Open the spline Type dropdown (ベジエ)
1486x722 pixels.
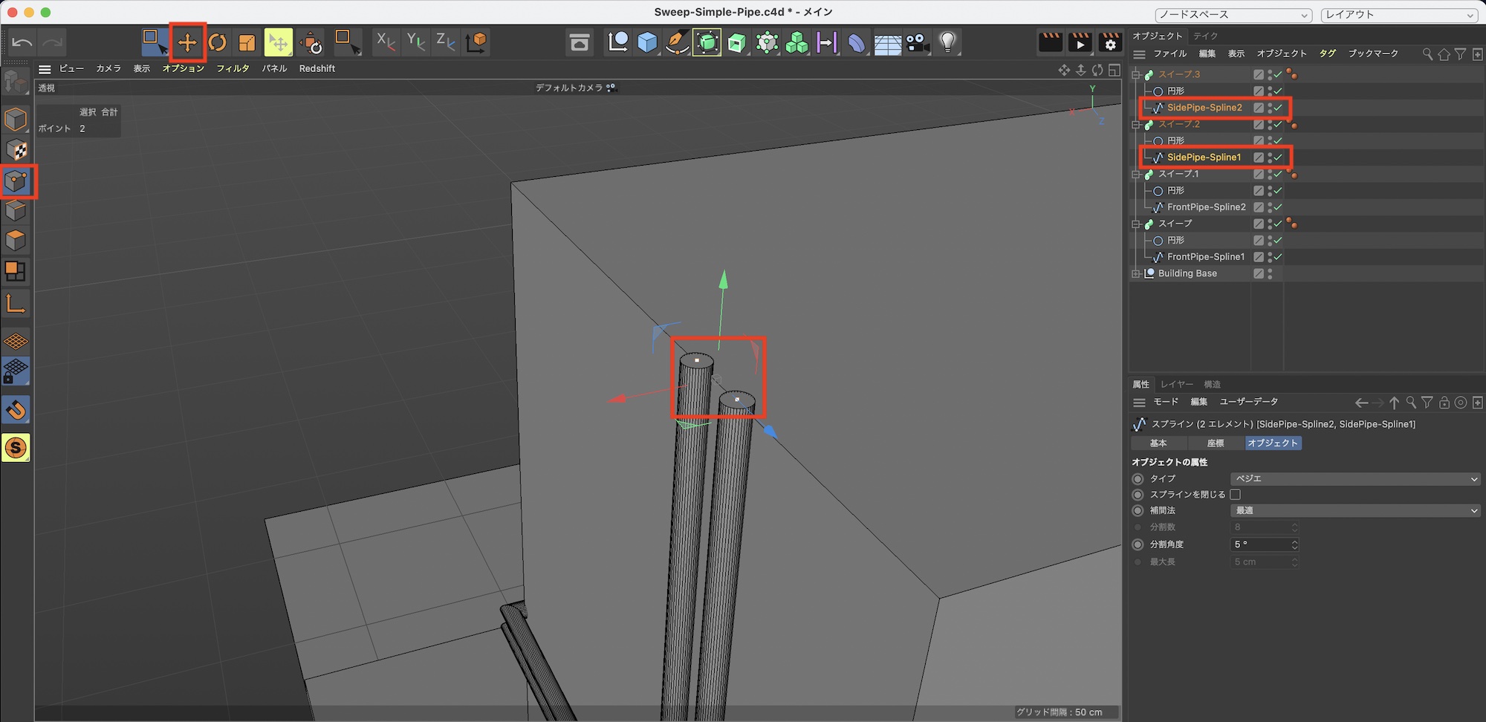[x=1354, y=479]
